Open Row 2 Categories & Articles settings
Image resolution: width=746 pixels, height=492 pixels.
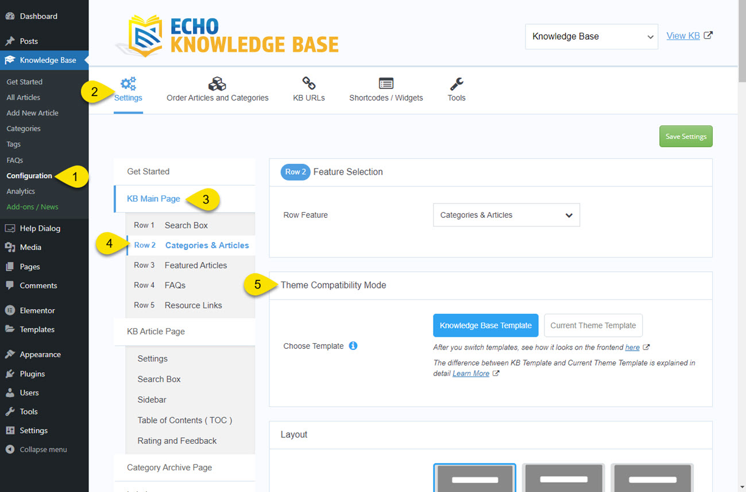(x=191, y=245)
